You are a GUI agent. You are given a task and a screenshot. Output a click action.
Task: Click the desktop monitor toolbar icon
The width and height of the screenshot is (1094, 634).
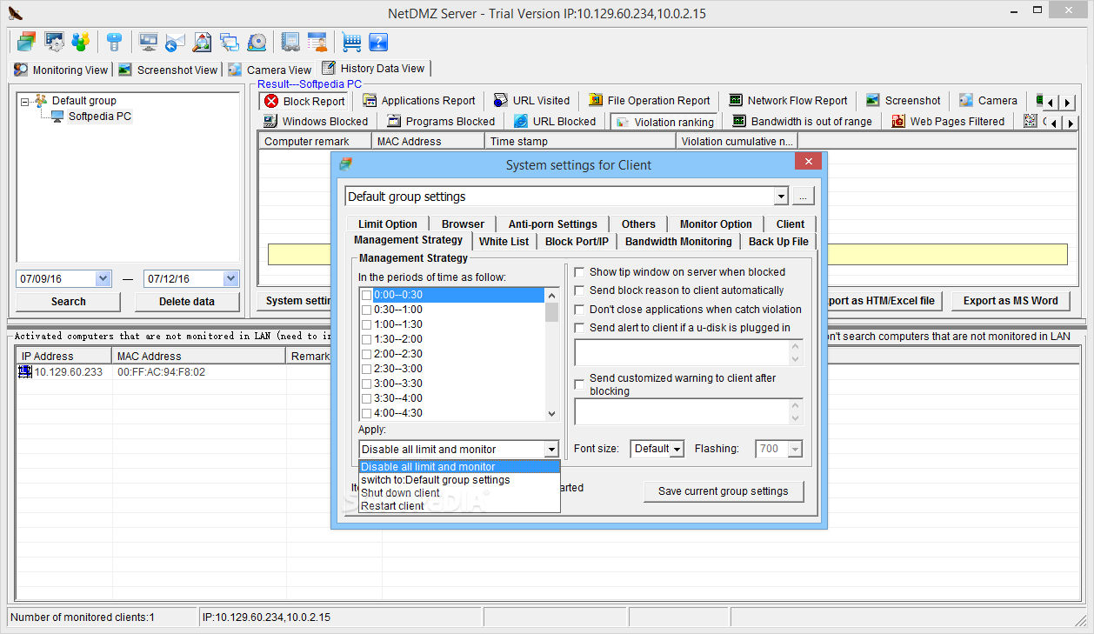[x=148, y=42]
